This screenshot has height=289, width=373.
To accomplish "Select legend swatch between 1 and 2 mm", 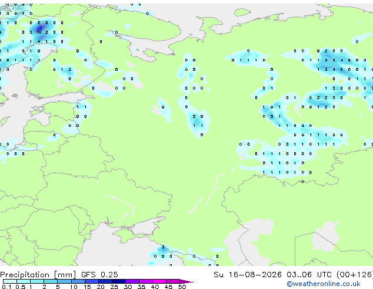I will (37, 281).
